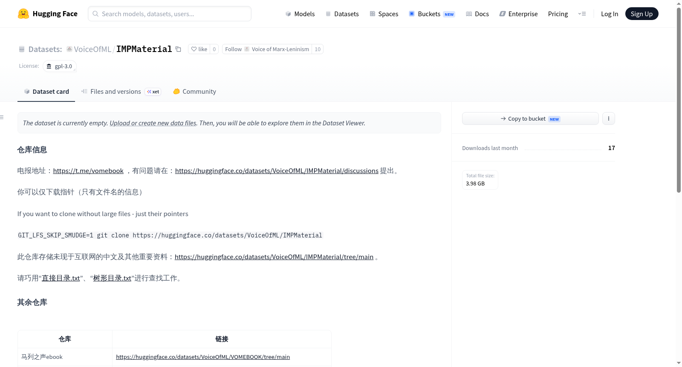
Task: Click the VoiceOfML organization avatar icon
Action: click(69, 49)
